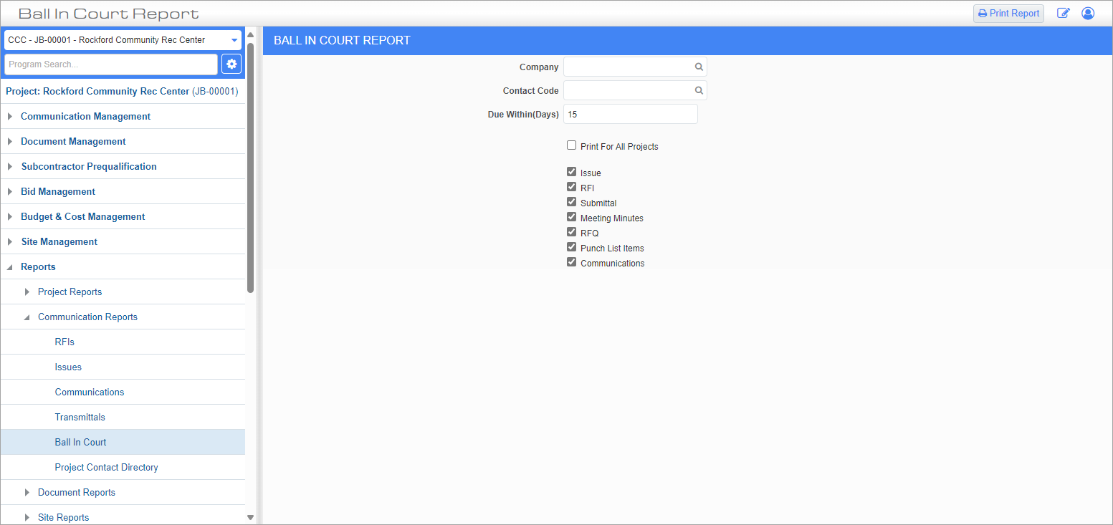Select Project Contact Directory report
The image size is (1113, 525).
coord(106,467)
